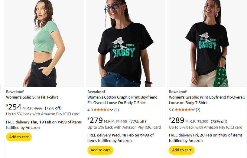Expand the 5.0 rating breakdown chevron
Image resolution: width=247 pixels, height=158 pixels.
click(193, 110)
